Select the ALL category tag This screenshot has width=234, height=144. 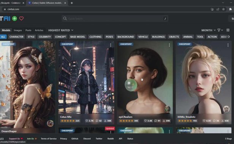point(3,37)
